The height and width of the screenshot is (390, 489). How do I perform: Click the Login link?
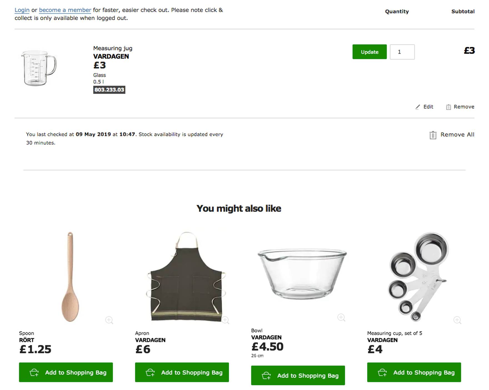pos(22,10)
